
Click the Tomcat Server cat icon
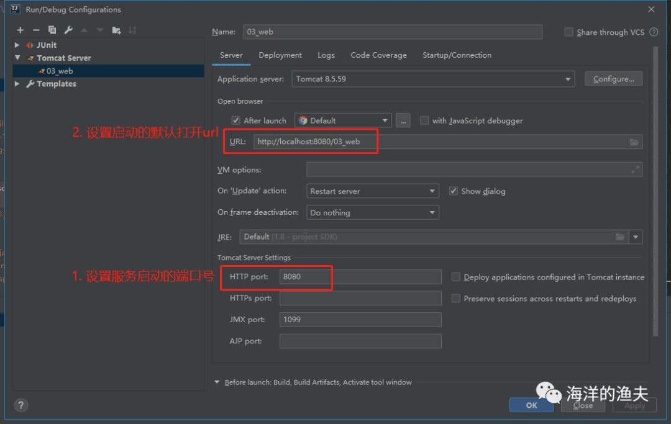30,58
